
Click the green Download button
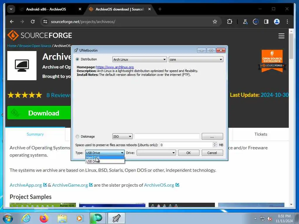(39, 113)
